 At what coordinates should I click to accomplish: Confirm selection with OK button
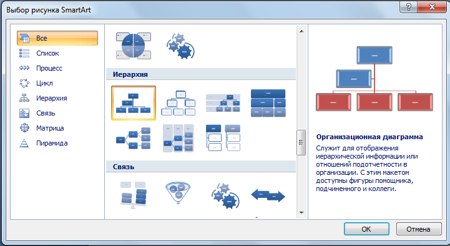(366, 229)
